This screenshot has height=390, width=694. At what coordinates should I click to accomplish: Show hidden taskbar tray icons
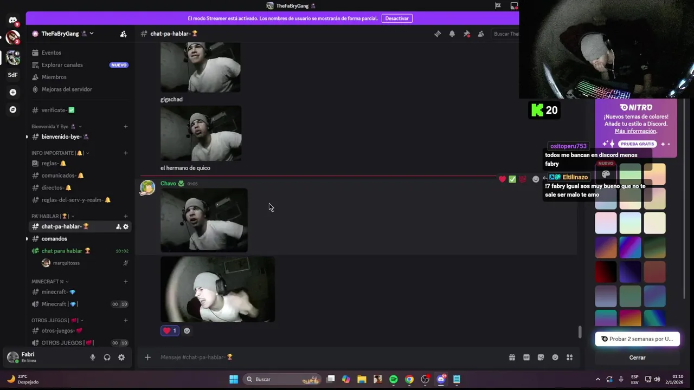pos(597,379)
